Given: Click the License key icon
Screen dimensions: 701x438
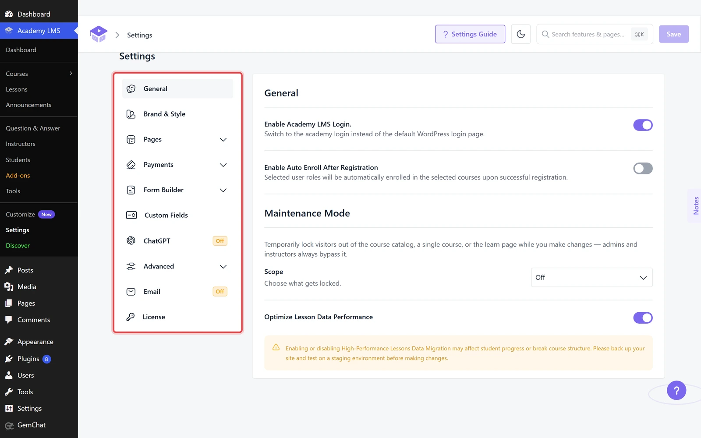Looking at the screenshot, I should 131,317.
